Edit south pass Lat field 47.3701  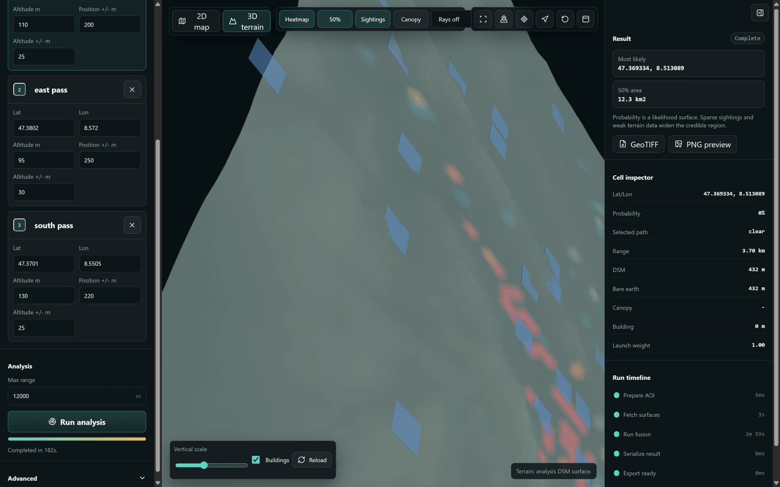point(44,263)
